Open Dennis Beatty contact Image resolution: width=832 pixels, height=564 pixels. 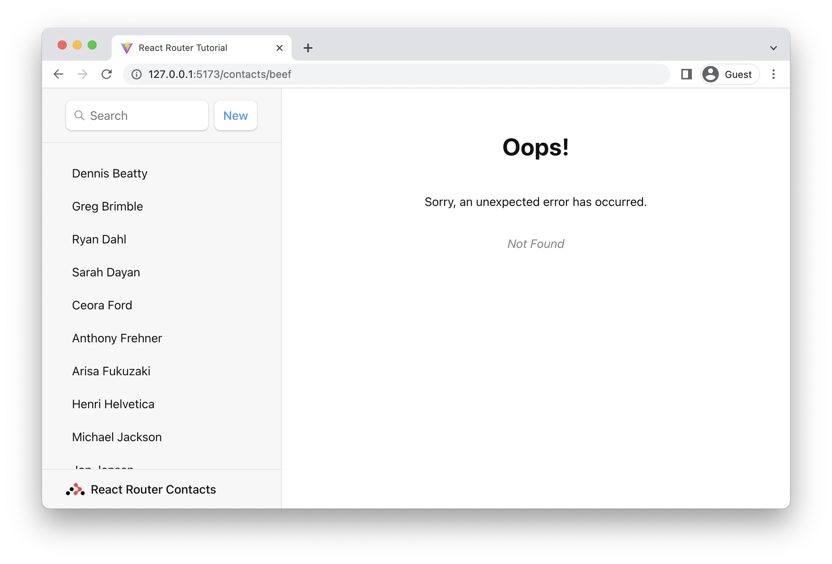110,173
